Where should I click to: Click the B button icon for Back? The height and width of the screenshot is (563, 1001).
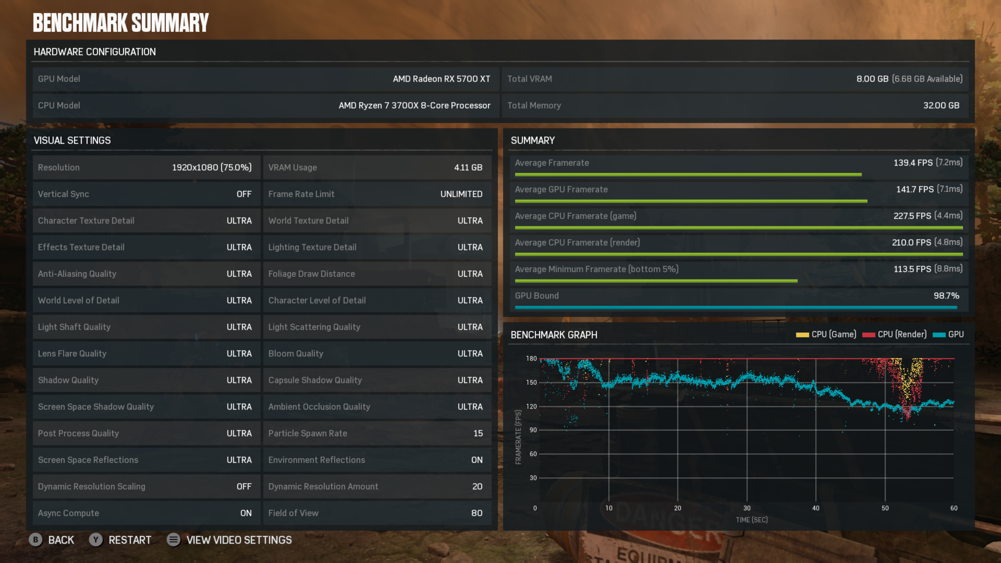36,540
